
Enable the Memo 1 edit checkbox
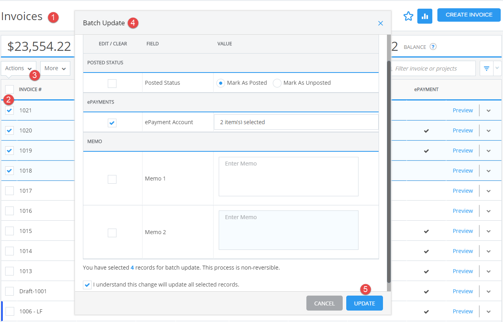[112, 179]
